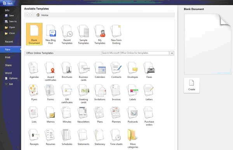The image size is (233, 150).
Task: Open the Share tab
Action: [x=8, y=65]
